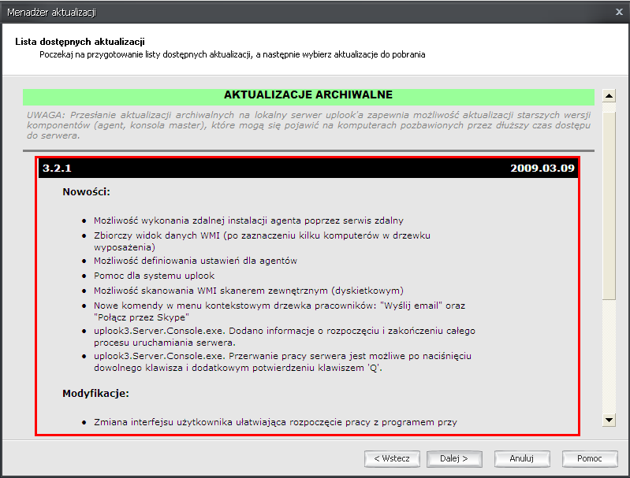Click 'Możliwość definiowania ustawień dla agentów' item
Viewport: 630px width, 478px height.
[x=196, y=261]
